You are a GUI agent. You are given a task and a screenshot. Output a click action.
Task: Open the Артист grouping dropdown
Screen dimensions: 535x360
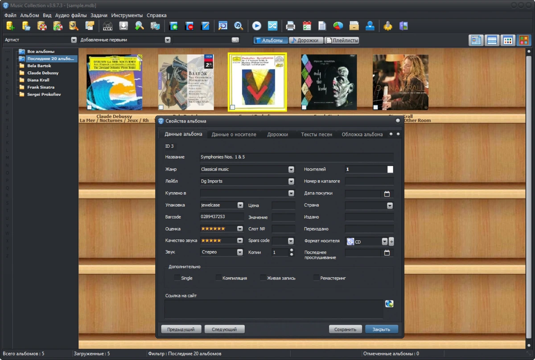point(74,40)
